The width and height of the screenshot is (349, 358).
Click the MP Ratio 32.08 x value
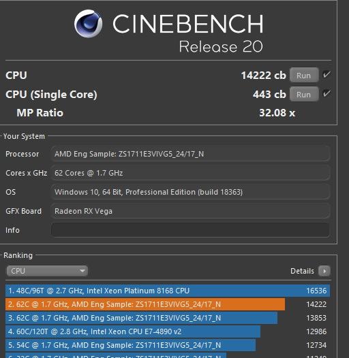[277, 113]
